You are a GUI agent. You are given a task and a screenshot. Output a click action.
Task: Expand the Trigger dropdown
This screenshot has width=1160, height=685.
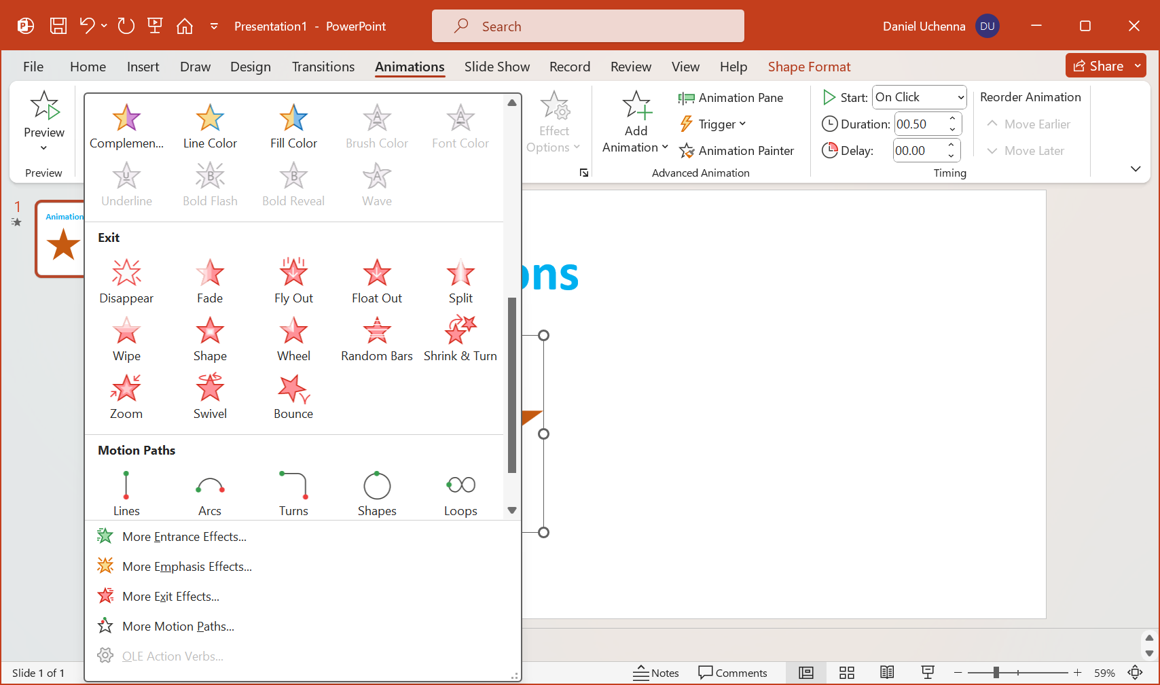point(713,124)
